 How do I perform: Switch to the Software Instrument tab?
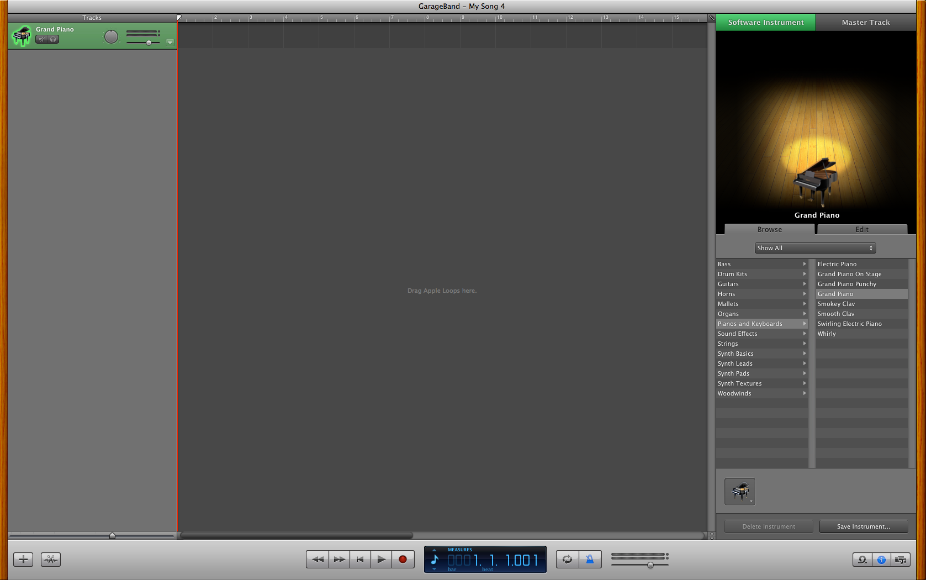point(766,23)
